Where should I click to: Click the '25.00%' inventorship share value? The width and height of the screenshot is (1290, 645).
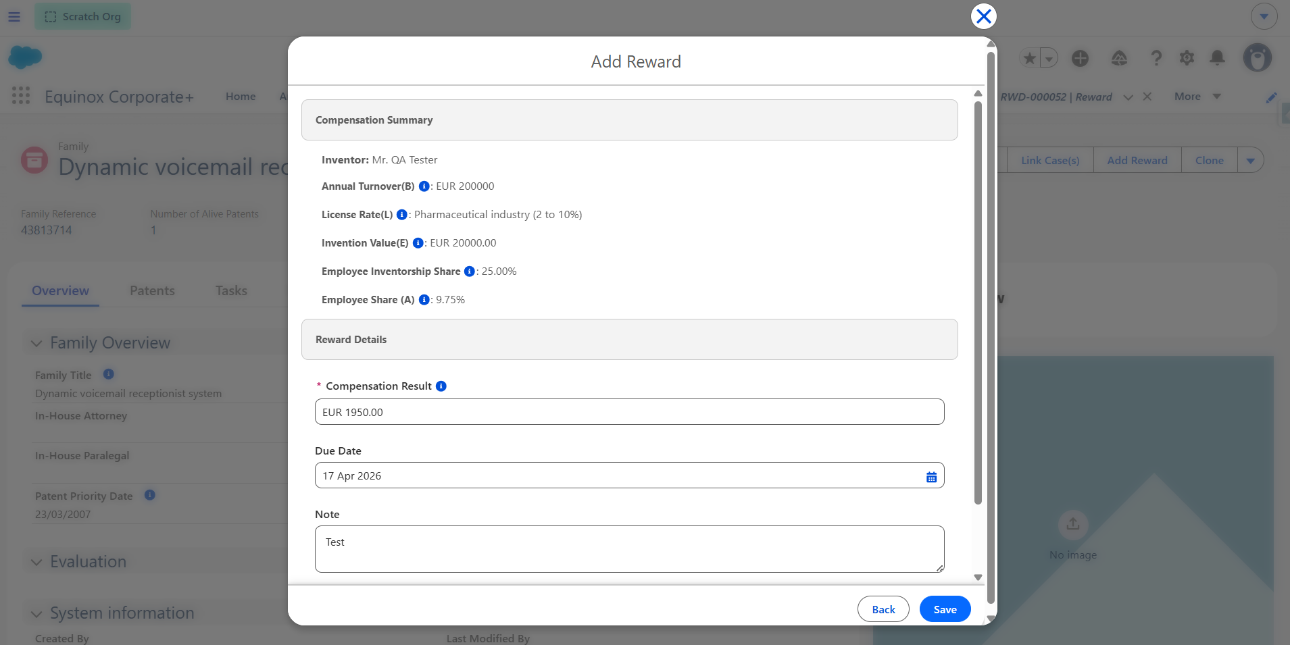[499, 272]
